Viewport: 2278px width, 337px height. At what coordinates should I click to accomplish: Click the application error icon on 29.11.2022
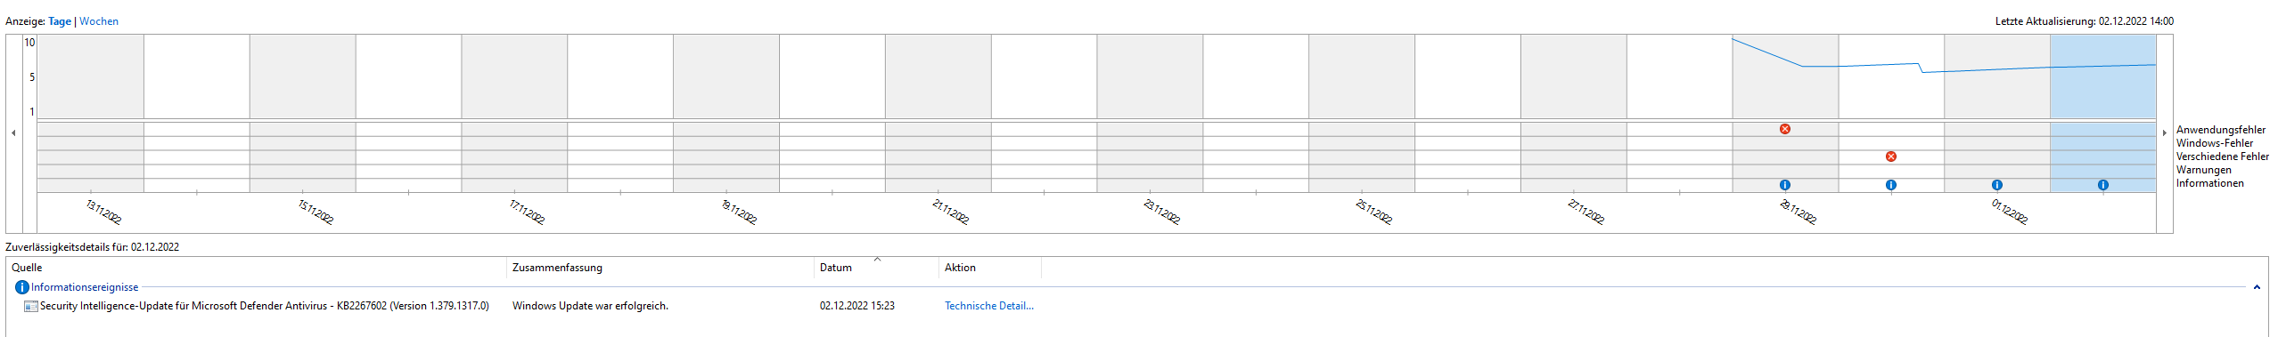coord(1784,129)
